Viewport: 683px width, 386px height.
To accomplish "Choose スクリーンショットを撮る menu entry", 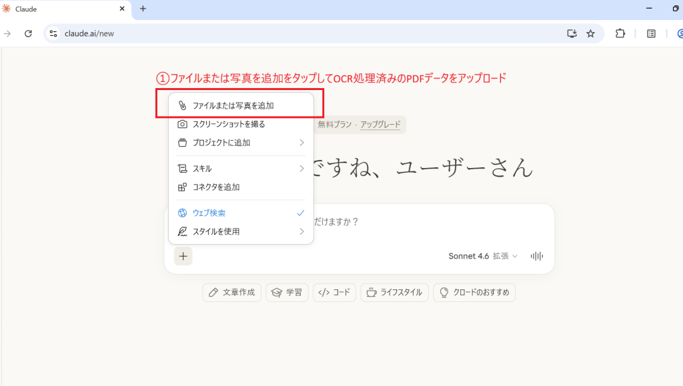I will point(228,124).
